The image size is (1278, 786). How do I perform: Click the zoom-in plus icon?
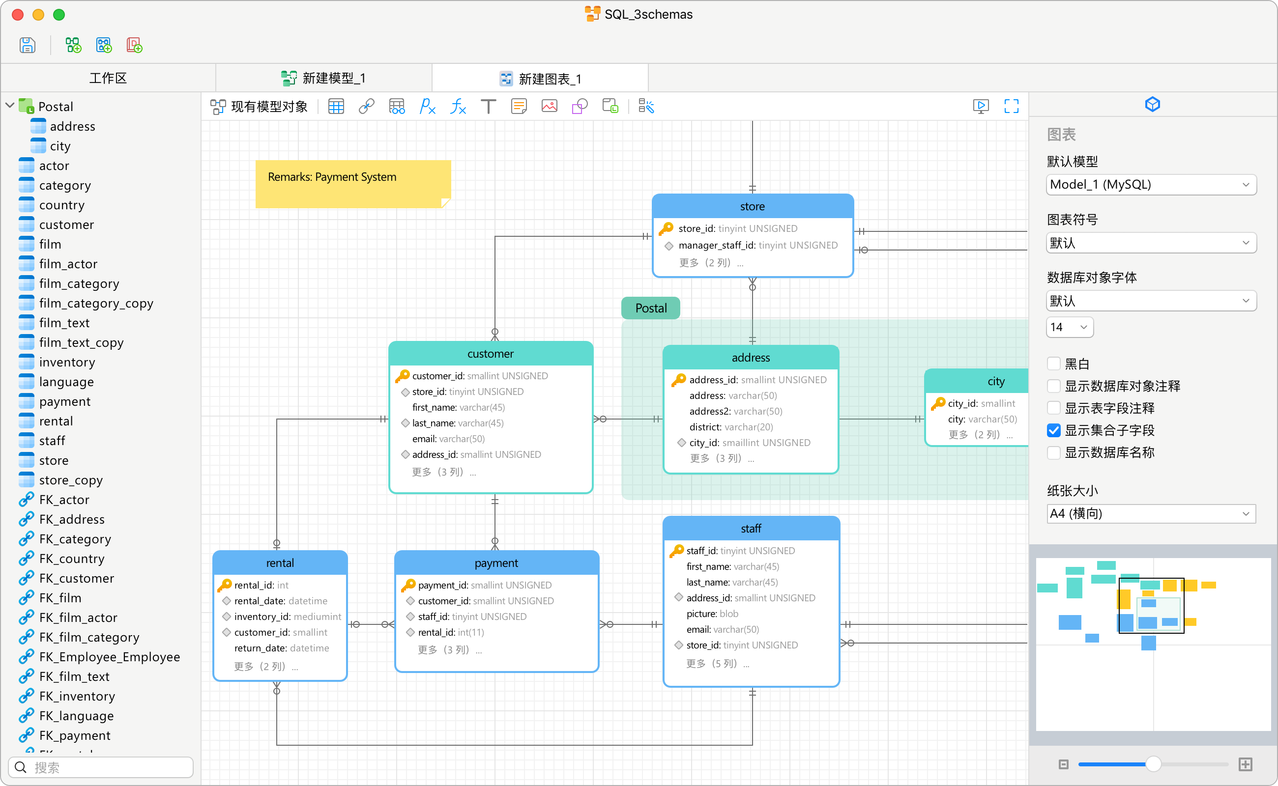pyautogui.click(x=1245, y=764)
